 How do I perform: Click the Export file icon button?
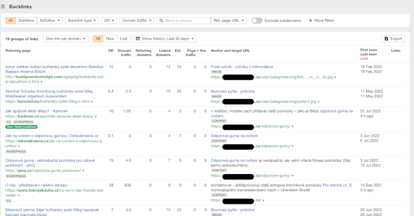[386, 39]
